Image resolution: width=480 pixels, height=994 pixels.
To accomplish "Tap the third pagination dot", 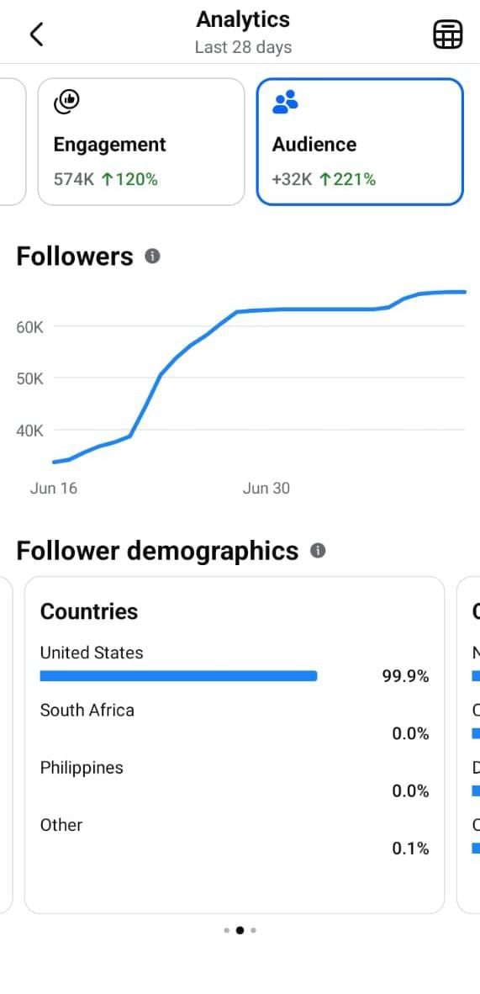I will tap(253, 931).
